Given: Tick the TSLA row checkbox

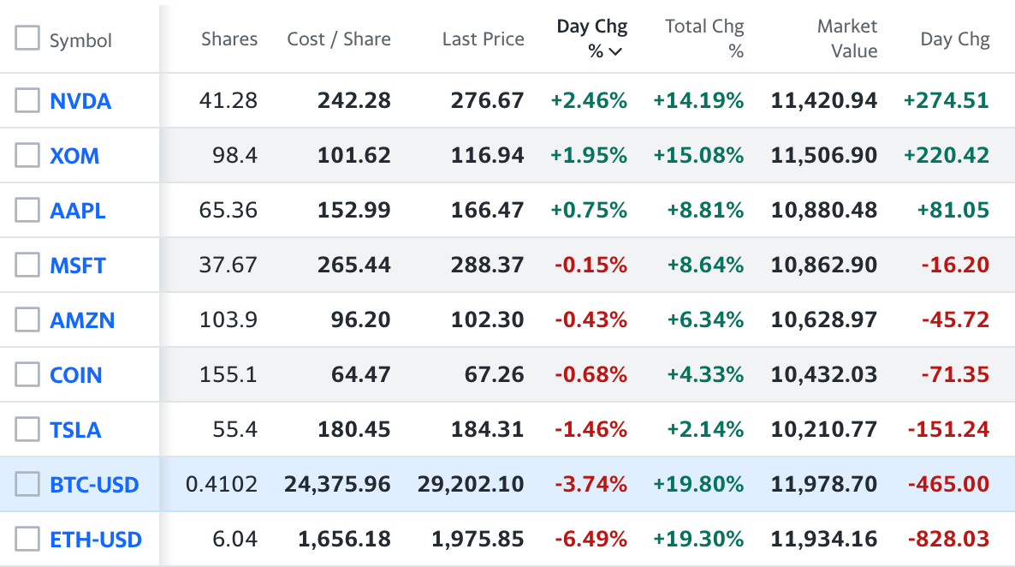Looking at the screenshot, I should coord(27,430).
